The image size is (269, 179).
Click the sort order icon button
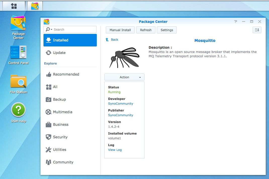coord(257,30)
